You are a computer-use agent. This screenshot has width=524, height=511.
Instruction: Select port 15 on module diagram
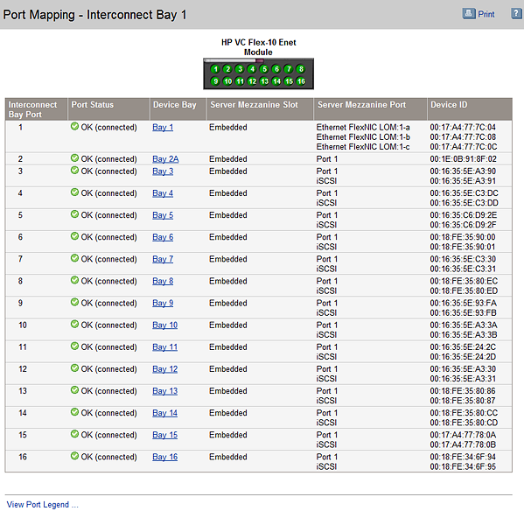(x=289, y=81)
